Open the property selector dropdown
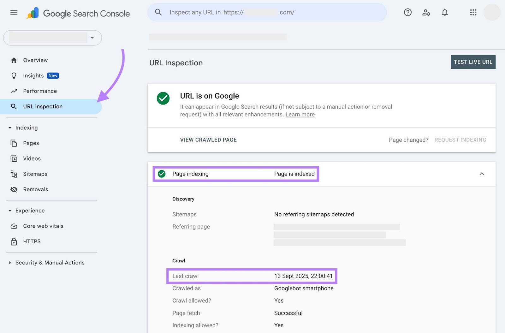 click(92, 38)
